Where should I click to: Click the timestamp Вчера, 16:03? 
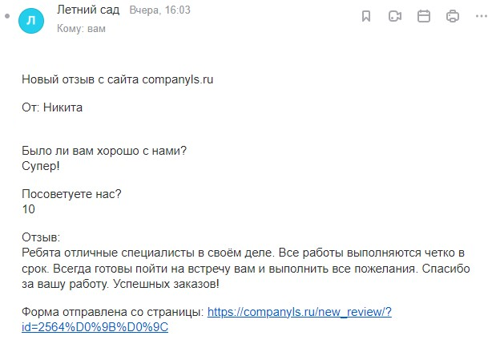[x=160, y=10]
